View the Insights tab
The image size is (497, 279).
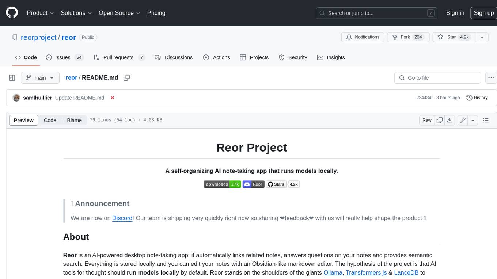click(x=331, y=57)
